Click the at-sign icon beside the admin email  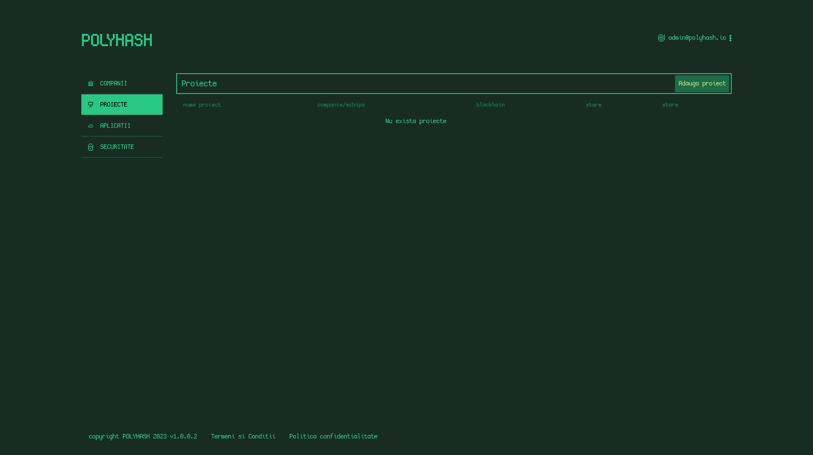coord(661,38)
